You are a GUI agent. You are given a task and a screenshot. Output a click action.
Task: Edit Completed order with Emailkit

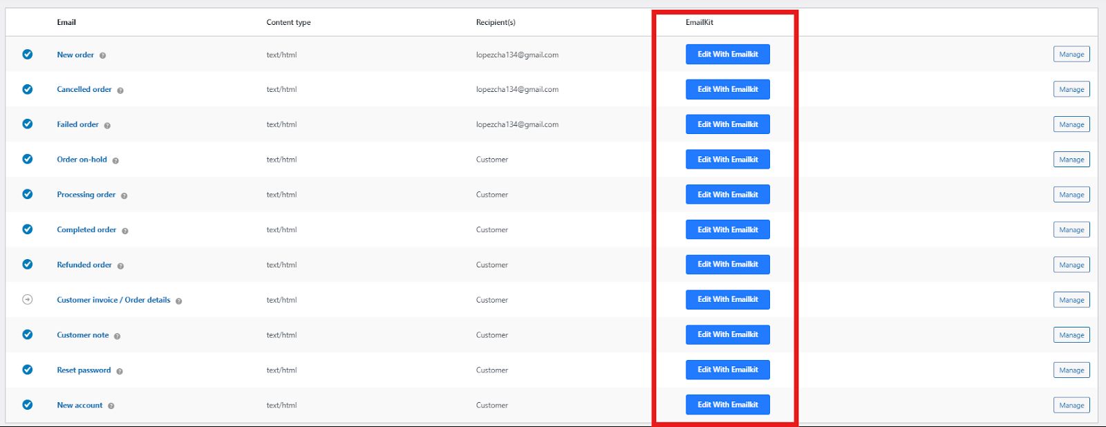click(x=728, y=229)
